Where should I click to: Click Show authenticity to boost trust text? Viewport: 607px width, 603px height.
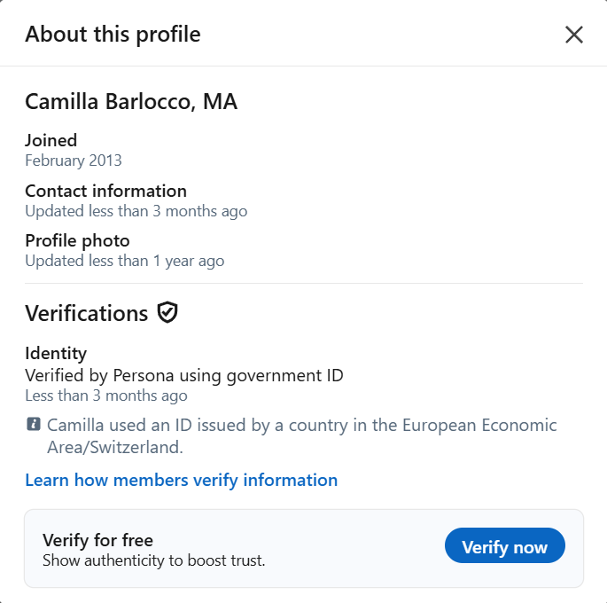click(154, 560)
